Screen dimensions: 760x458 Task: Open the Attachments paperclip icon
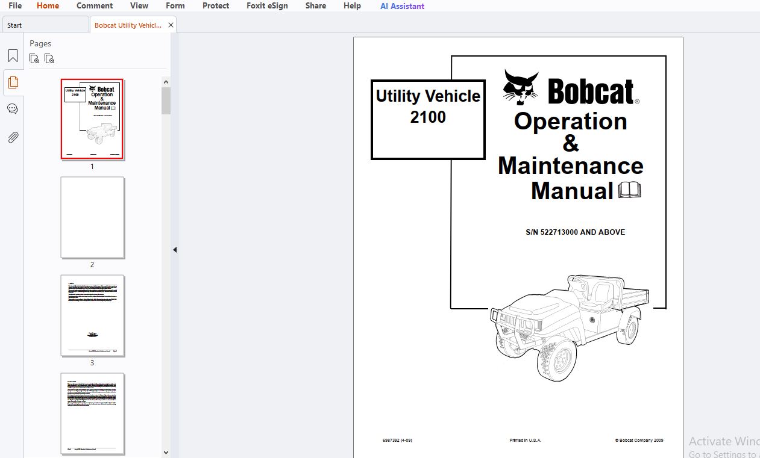pos(13,137)
